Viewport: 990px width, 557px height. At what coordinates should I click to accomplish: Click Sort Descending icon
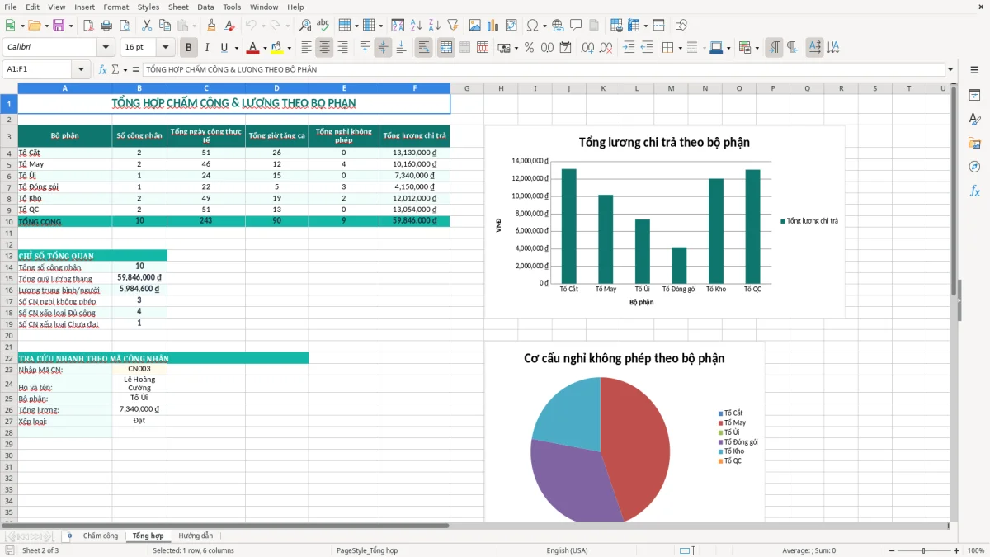coord(435,26)
